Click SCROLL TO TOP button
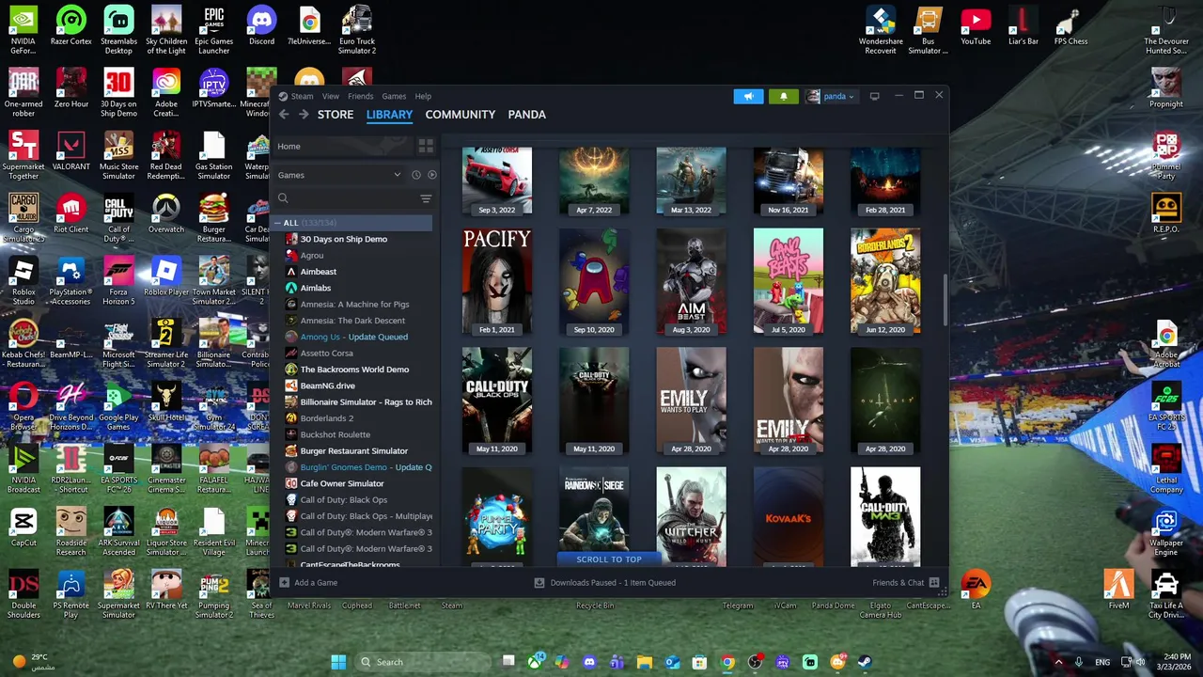The image size is (1203, 677). click(x=609, y=559)
